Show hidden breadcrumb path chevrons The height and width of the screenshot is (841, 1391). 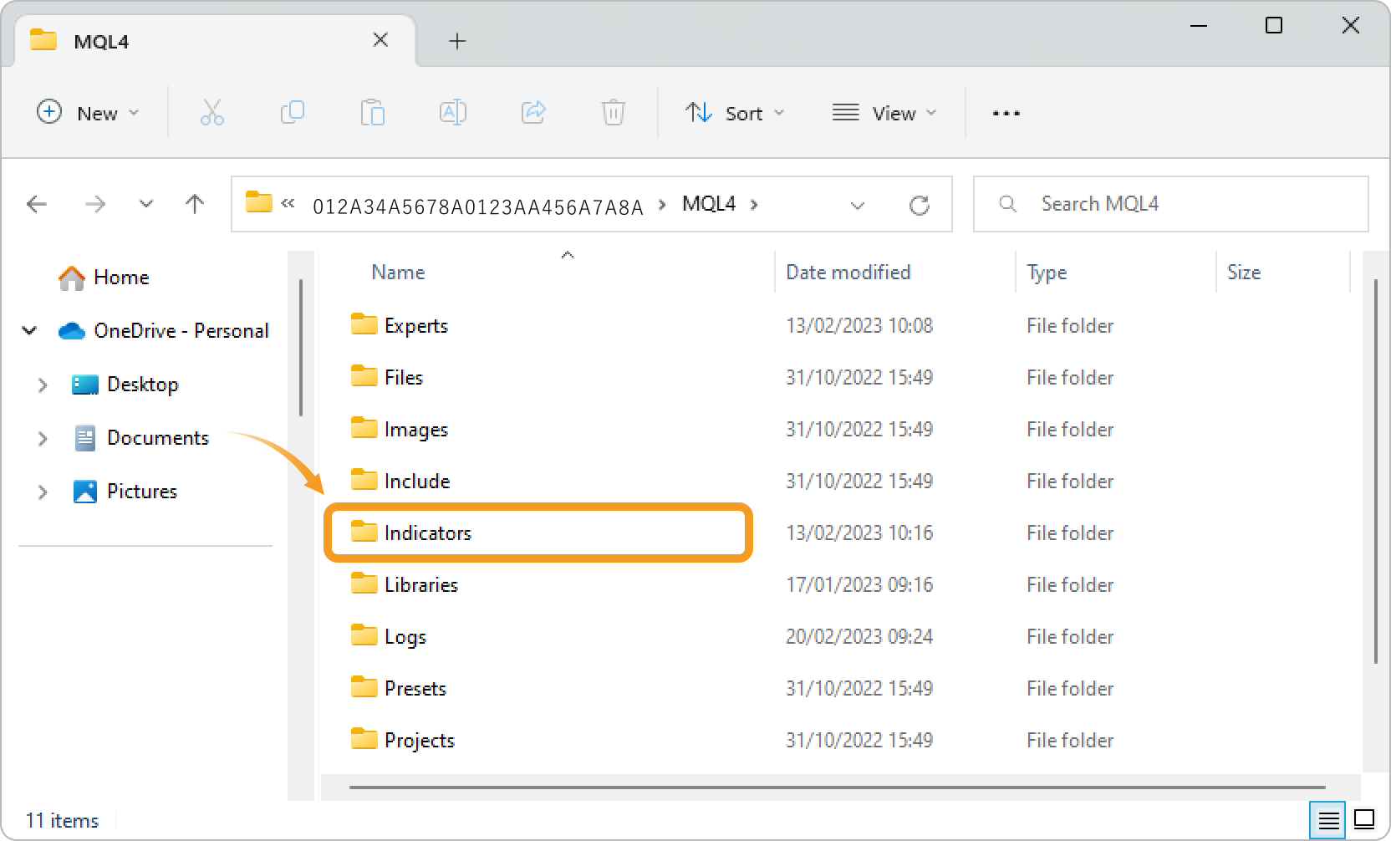pyautogui.click(x=288, y=203)
